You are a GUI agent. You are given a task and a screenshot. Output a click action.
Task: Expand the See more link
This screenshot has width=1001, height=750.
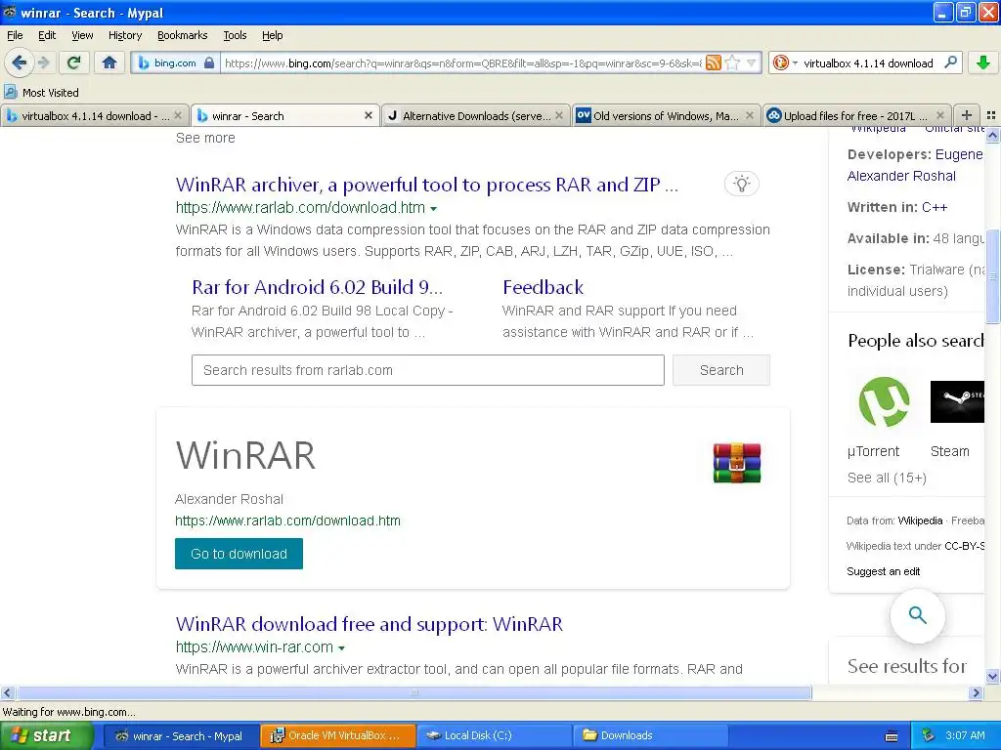tap(205, 138)
